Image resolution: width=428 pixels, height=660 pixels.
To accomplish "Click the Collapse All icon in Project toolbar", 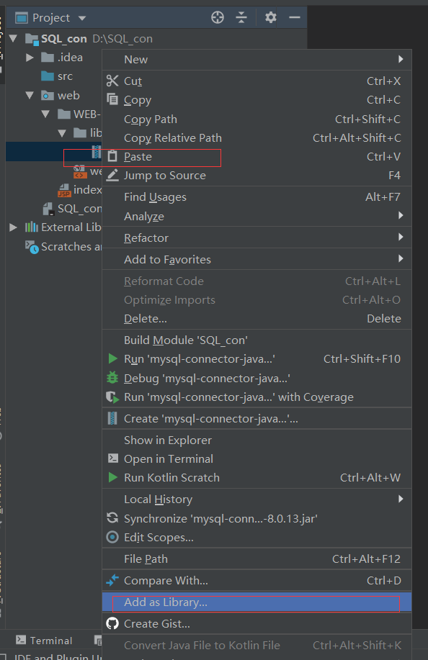I will (x=241, y=17).
